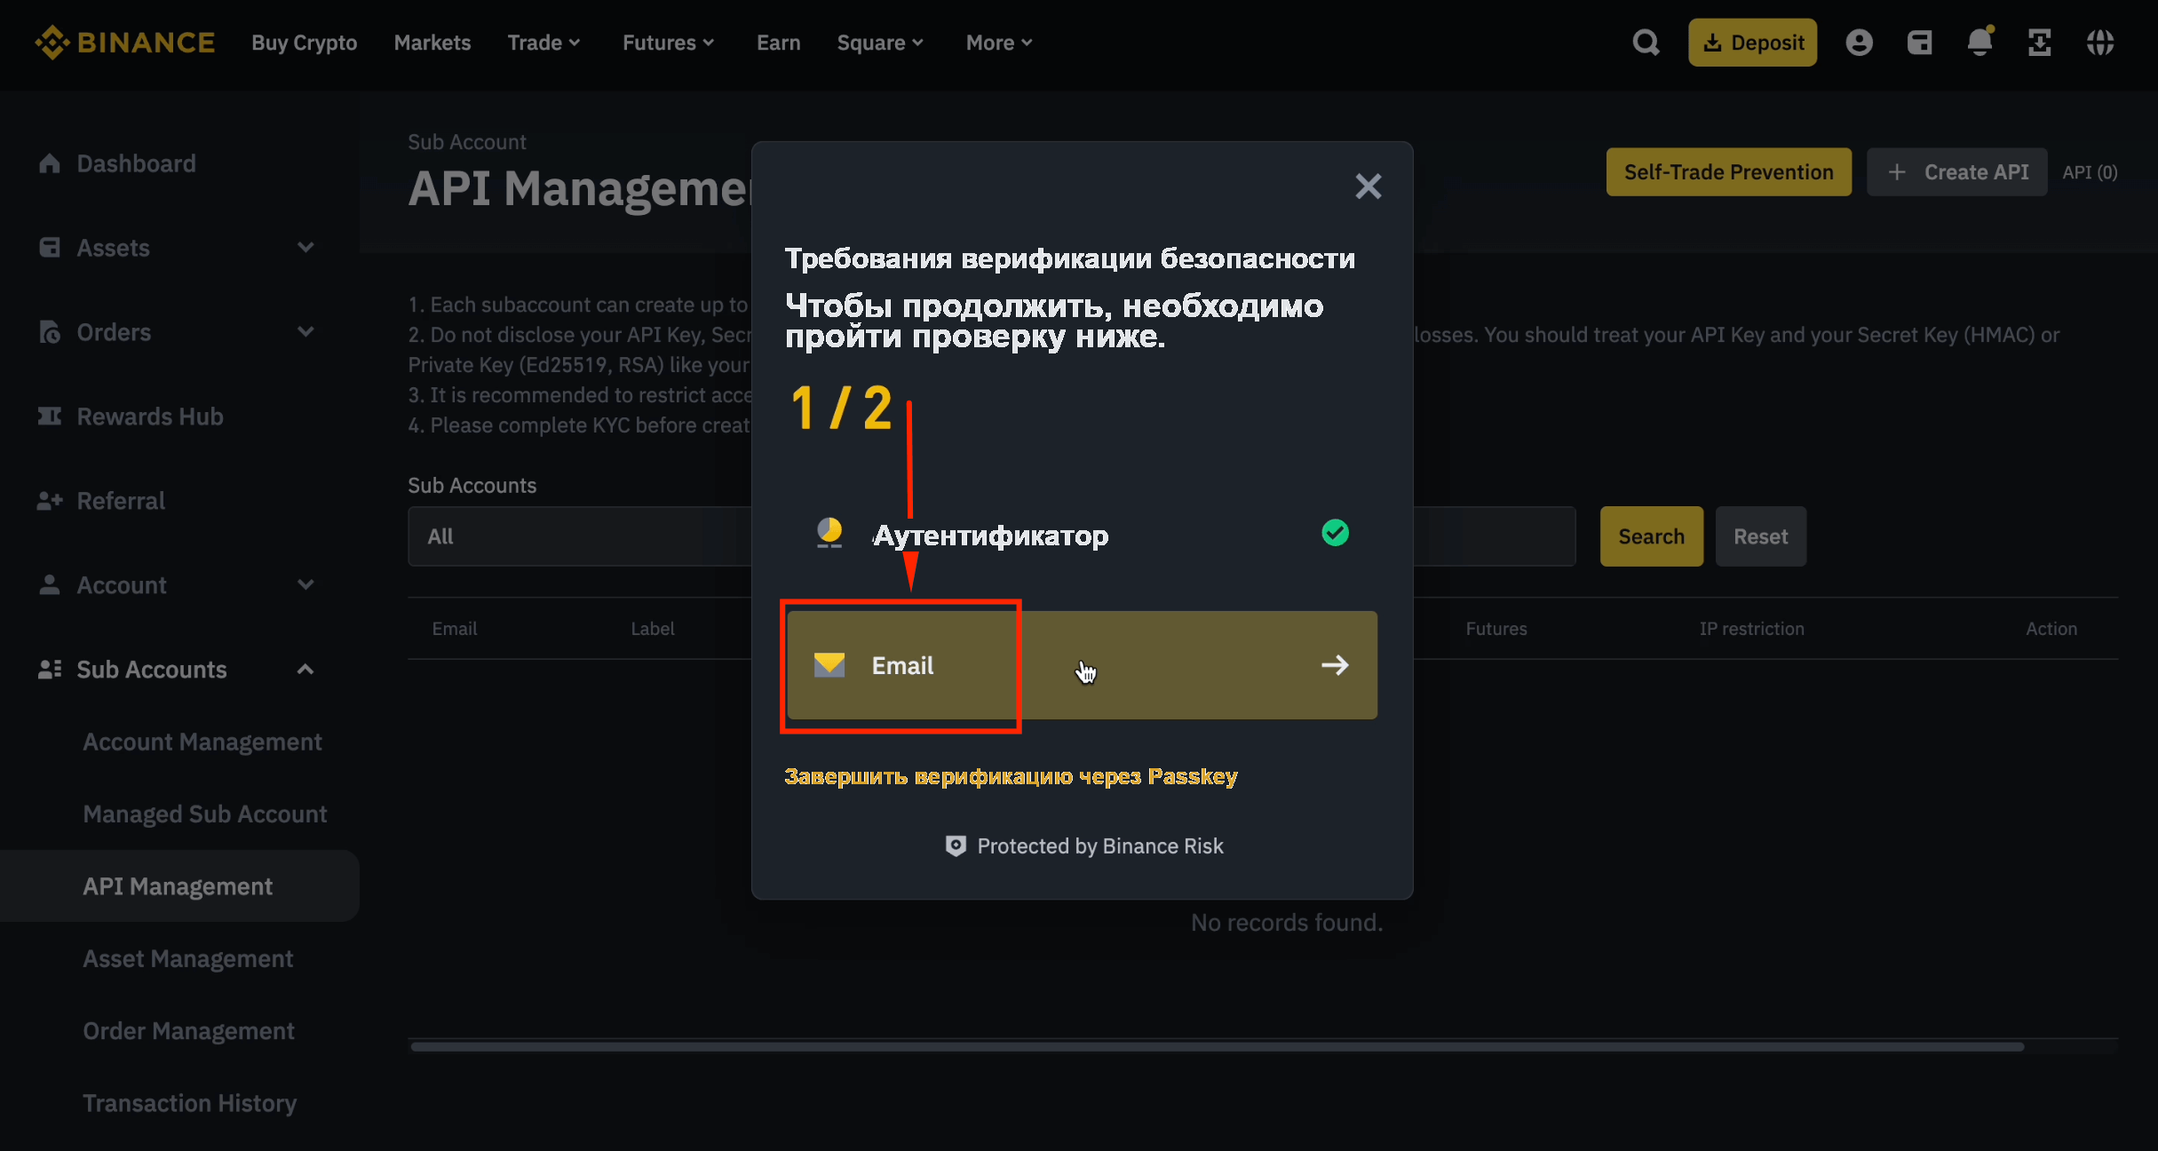Screen dimensions: 2158x1151
Task: Click the 'Action' column header
Action: click(2051, 629)
